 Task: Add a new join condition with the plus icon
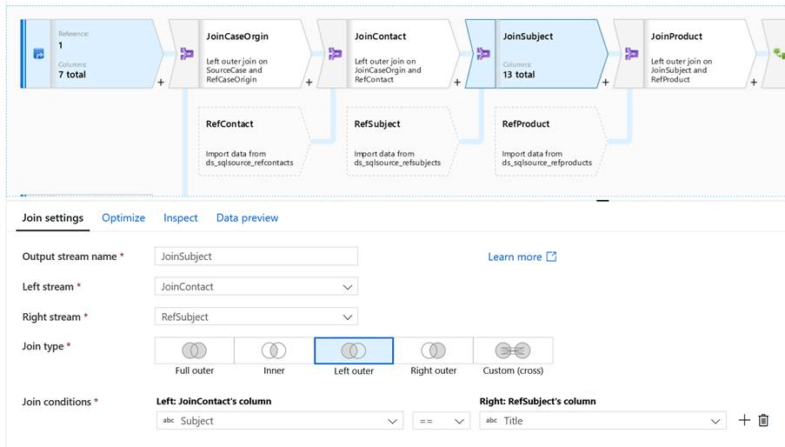744,421
